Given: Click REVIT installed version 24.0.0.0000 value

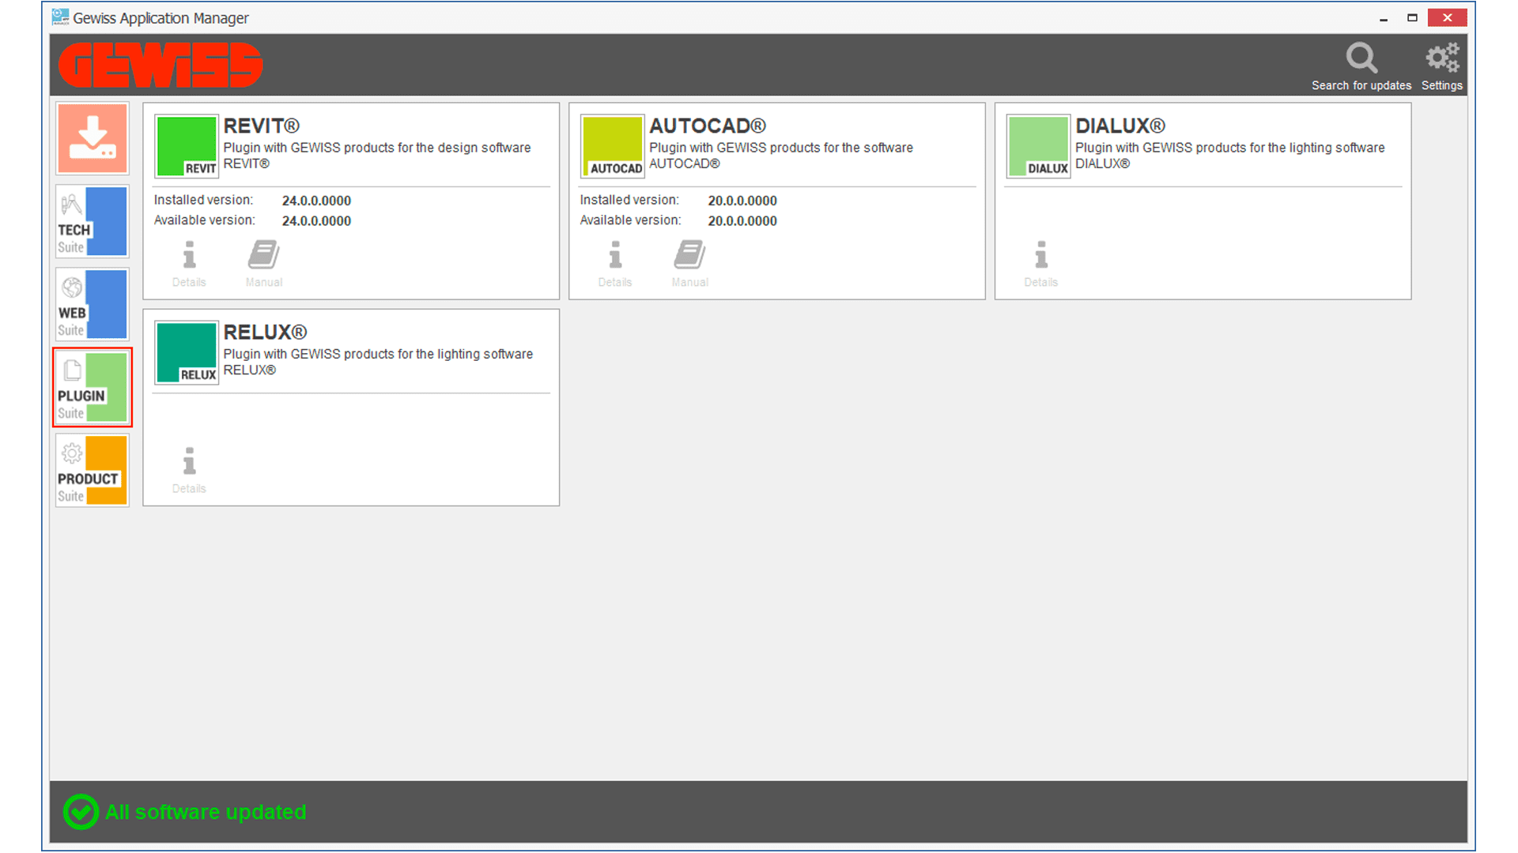Looking at the screenshot, I should [316, 201].
